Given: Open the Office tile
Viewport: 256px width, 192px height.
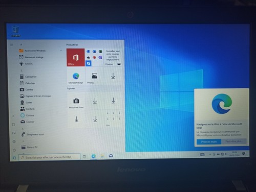Looking at the screenshot, I should pyautogui.click(x=76, y=57).
